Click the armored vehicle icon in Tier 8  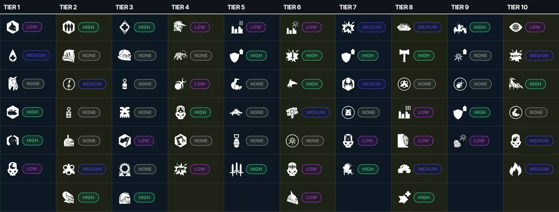[404, 27]
